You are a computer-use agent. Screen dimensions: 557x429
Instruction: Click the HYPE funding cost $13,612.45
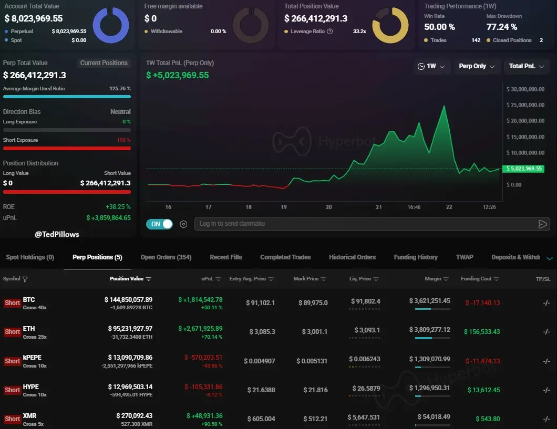(x=483, y=390)
